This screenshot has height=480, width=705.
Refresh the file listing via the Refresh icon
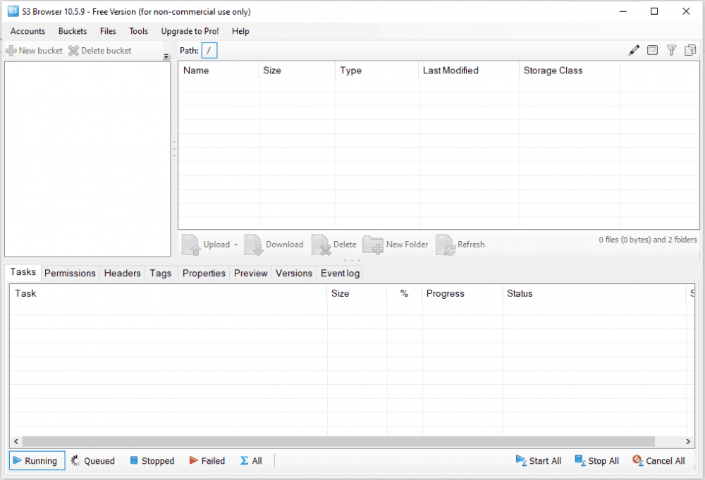444,245
